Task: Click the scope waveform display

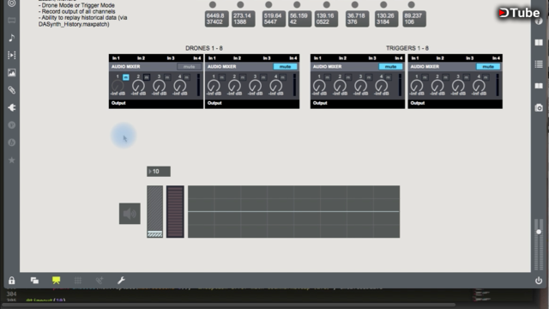Action: coord(293,212)
